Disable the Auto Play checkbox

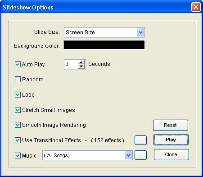pyautogui.click(x=18, y=65)
